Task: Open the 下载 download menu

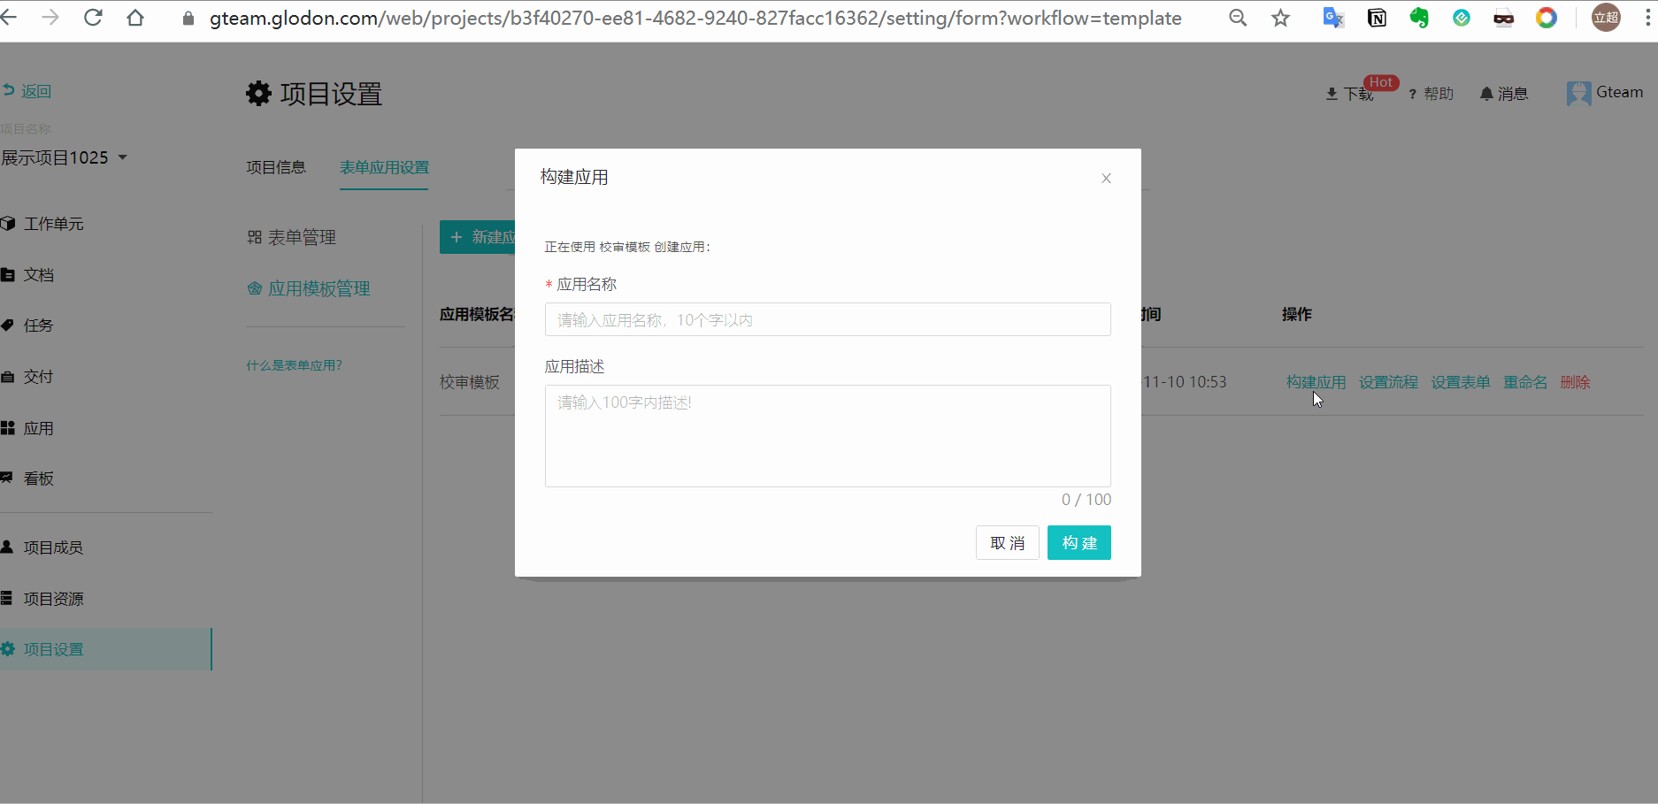Action: 1350,94
